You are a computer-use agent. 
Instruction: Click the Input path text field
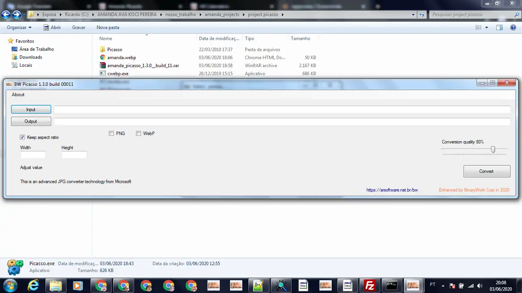[x=282, y=109]
